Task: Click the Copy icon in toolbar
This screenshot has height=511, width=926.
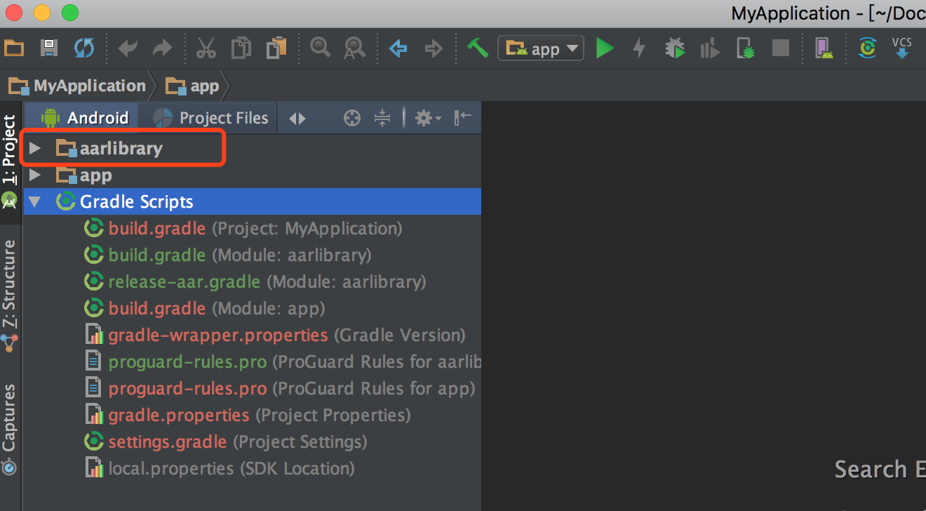Action: [241, 48]
